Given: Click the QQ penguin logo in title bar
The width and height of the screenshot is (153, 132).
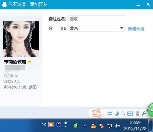Looking at the screenshot, I should click(4, 4).
